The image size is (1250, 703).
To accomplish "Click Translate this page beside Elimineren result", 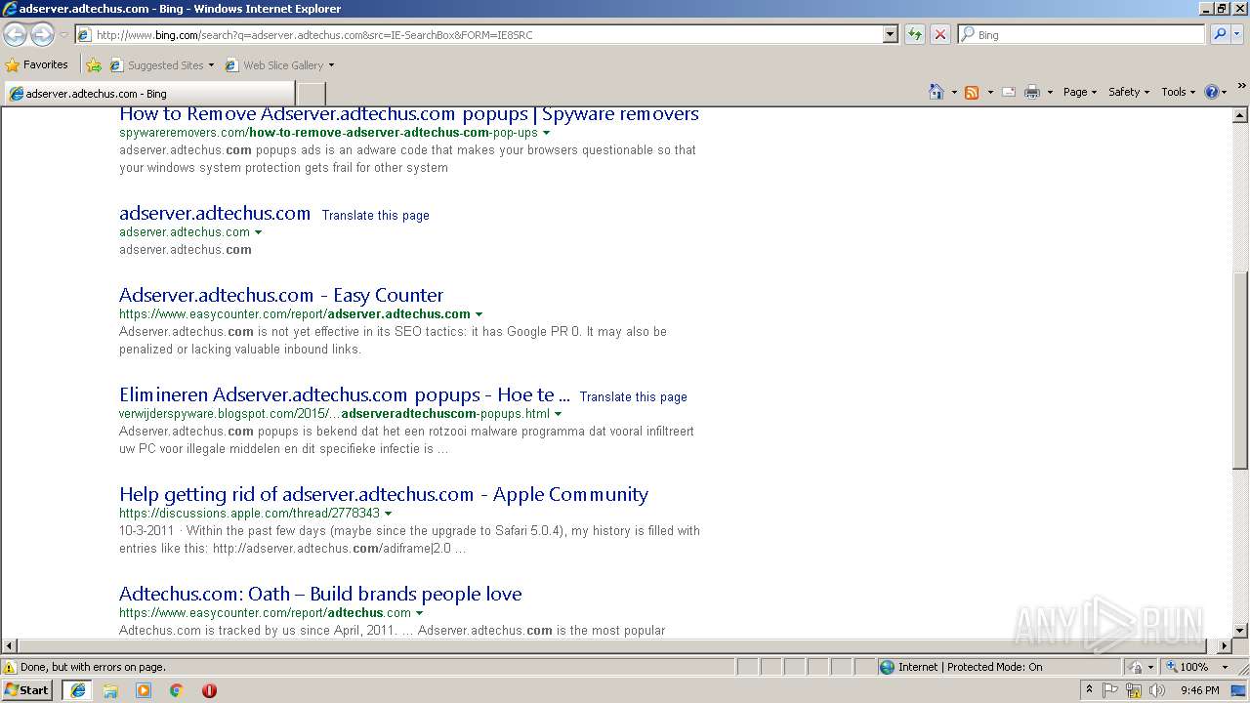I will (x=634, y=396).
